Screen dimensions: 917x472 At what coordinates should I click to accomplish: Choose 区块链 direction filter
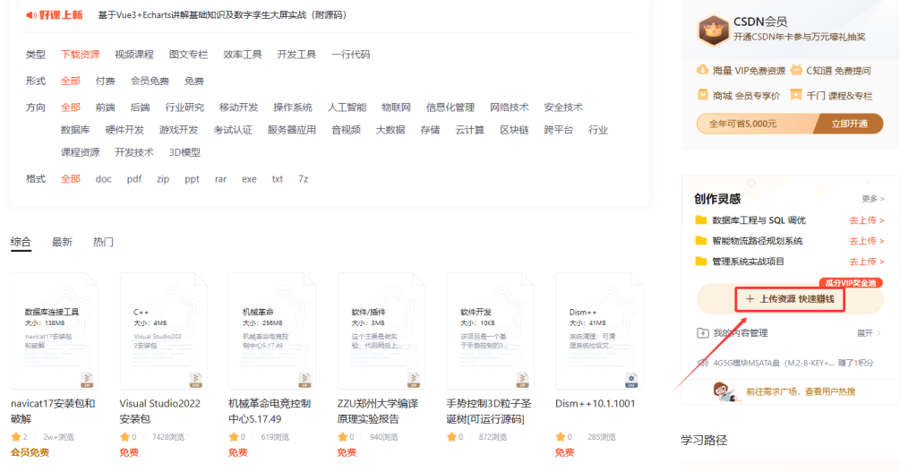pos(514,130)
